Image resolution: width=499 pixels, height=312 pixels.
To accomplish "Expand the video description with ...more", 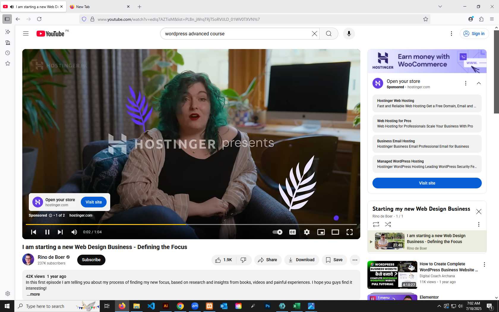I will pyautogui.click(x=33, y=294).
